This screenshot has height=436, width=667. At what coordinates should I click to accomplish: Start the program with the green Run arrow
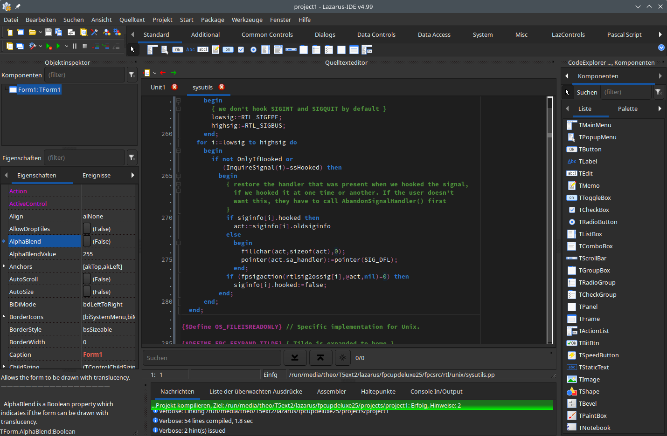(58, 46)
